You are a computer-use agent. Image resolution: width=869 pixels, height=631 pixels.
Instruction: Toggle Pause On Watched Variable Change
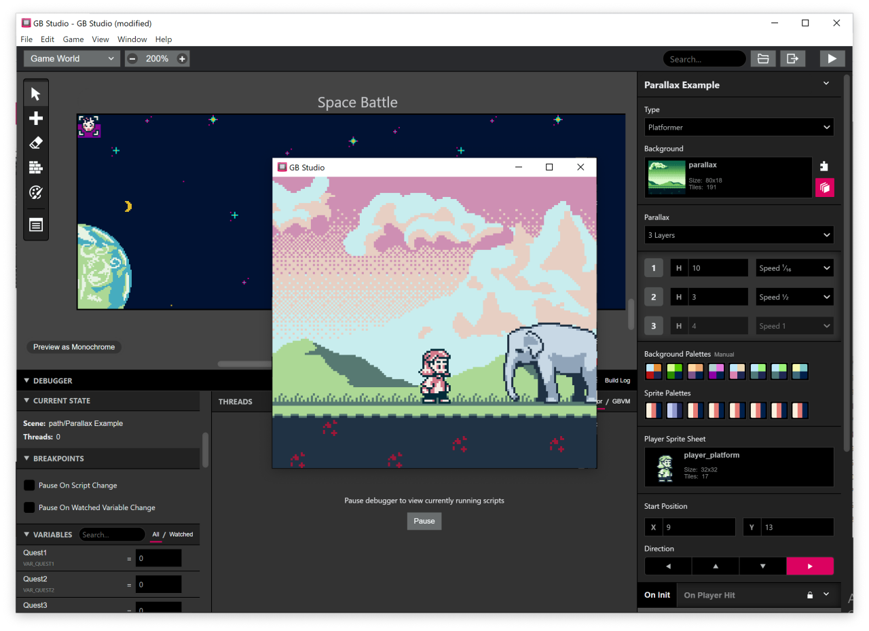[x=29, y=507]
